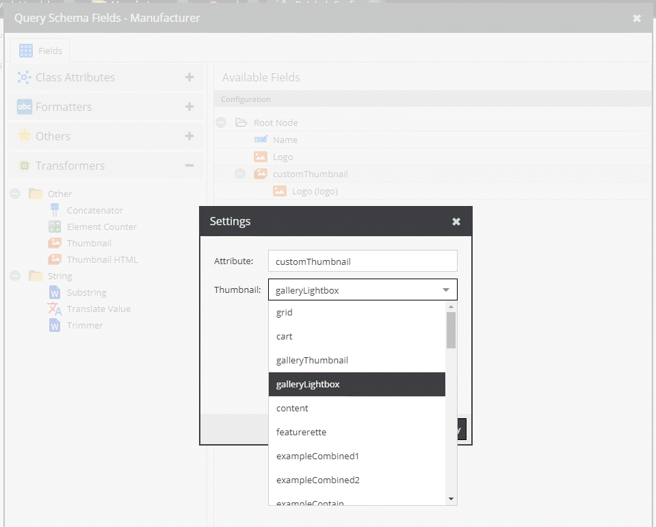This screenshot has height=527, width=656.
Task: Click the Attribute text field
Action: [x=363, y=261]
